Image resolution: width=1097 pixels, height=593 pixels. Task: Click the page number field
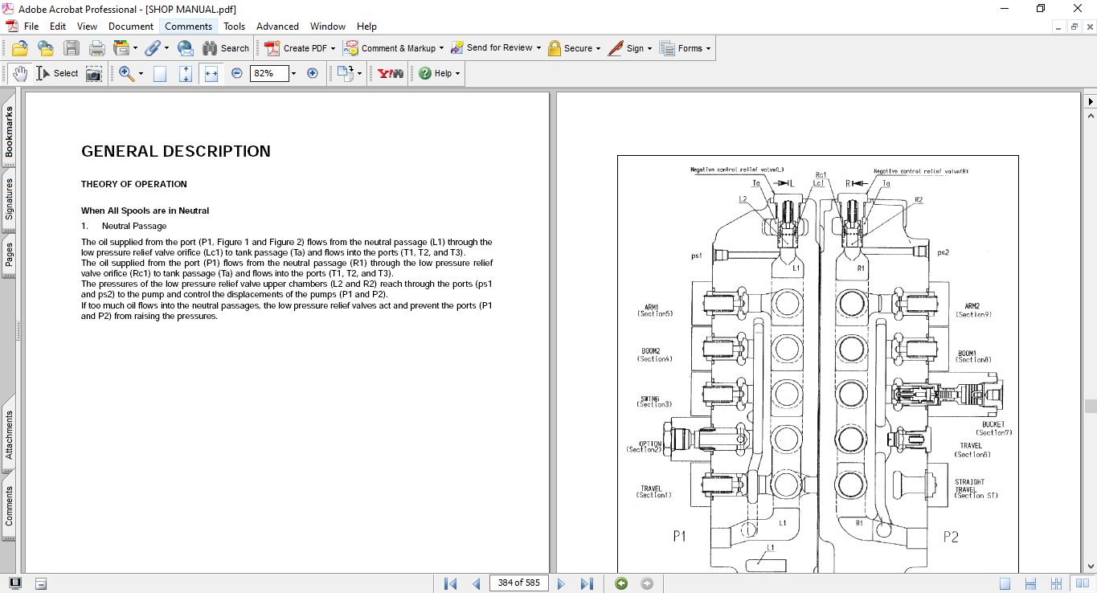click(518, 583)
